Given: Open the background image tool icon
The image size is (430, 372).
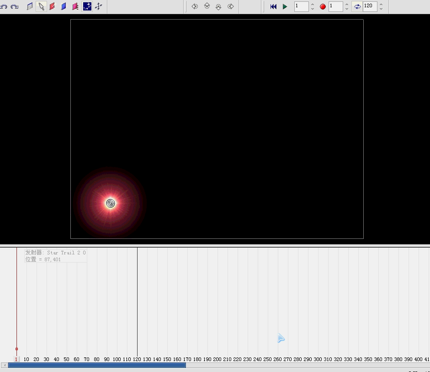Looking at the screenshot, I should [x=30, y=6].
